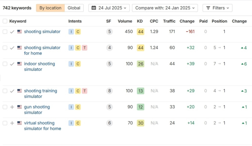Click the plus icon beside virtual shooting simulator for home
252x146 pixels.
click(x=12, y=123)
